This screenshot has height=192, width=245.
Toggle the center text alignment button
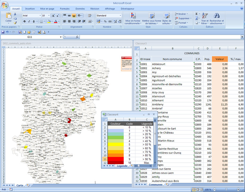point(69,21)
